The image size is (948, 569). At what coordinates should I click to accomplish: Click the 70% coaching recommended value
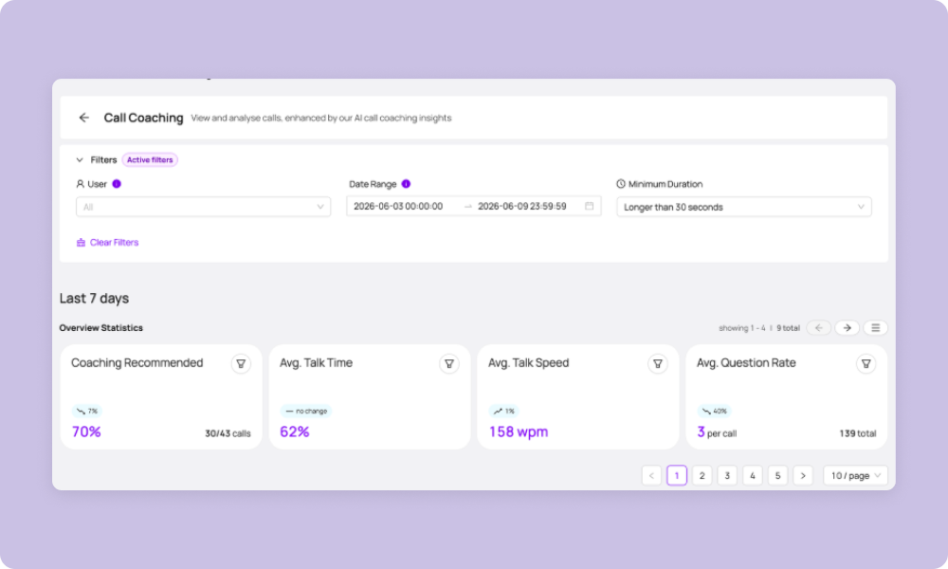coord(86,431)
